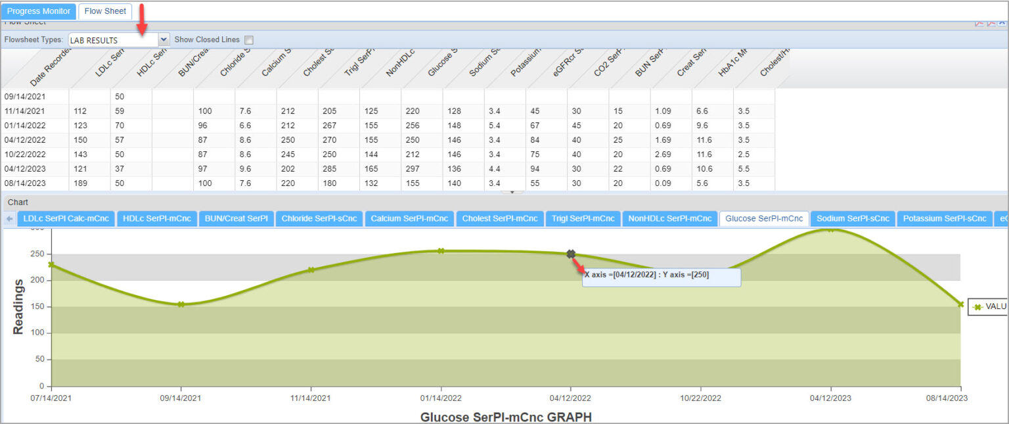The width and height of the screenshot is (1009, 424).
Task: Click the first PDF export icon top right
Action: (x=979, y=24)
